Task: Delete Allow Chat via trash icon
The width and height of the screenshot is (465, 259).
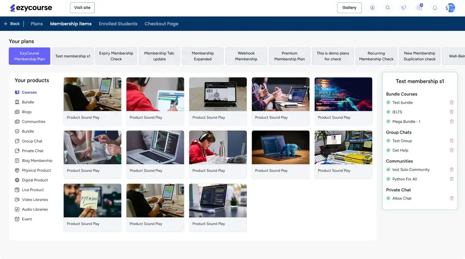Action: (x=452, y=198)
